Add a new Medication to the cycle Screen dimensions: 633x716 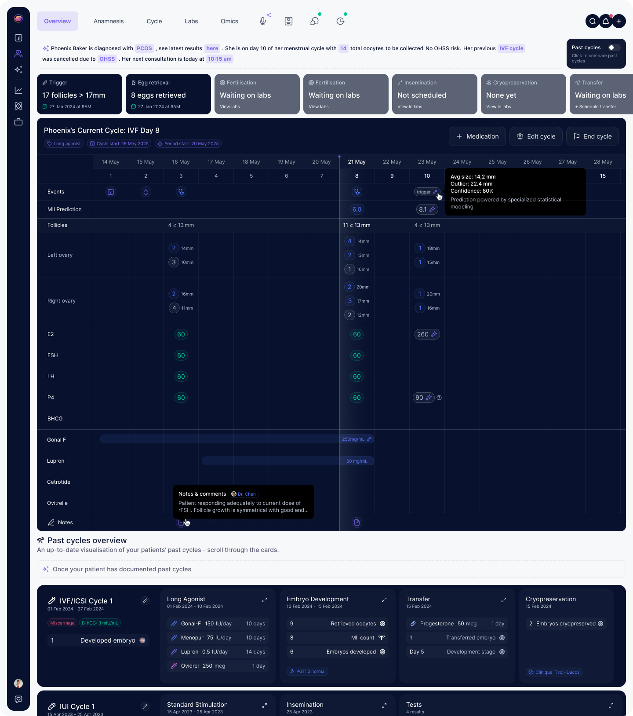tap(477, 136)
